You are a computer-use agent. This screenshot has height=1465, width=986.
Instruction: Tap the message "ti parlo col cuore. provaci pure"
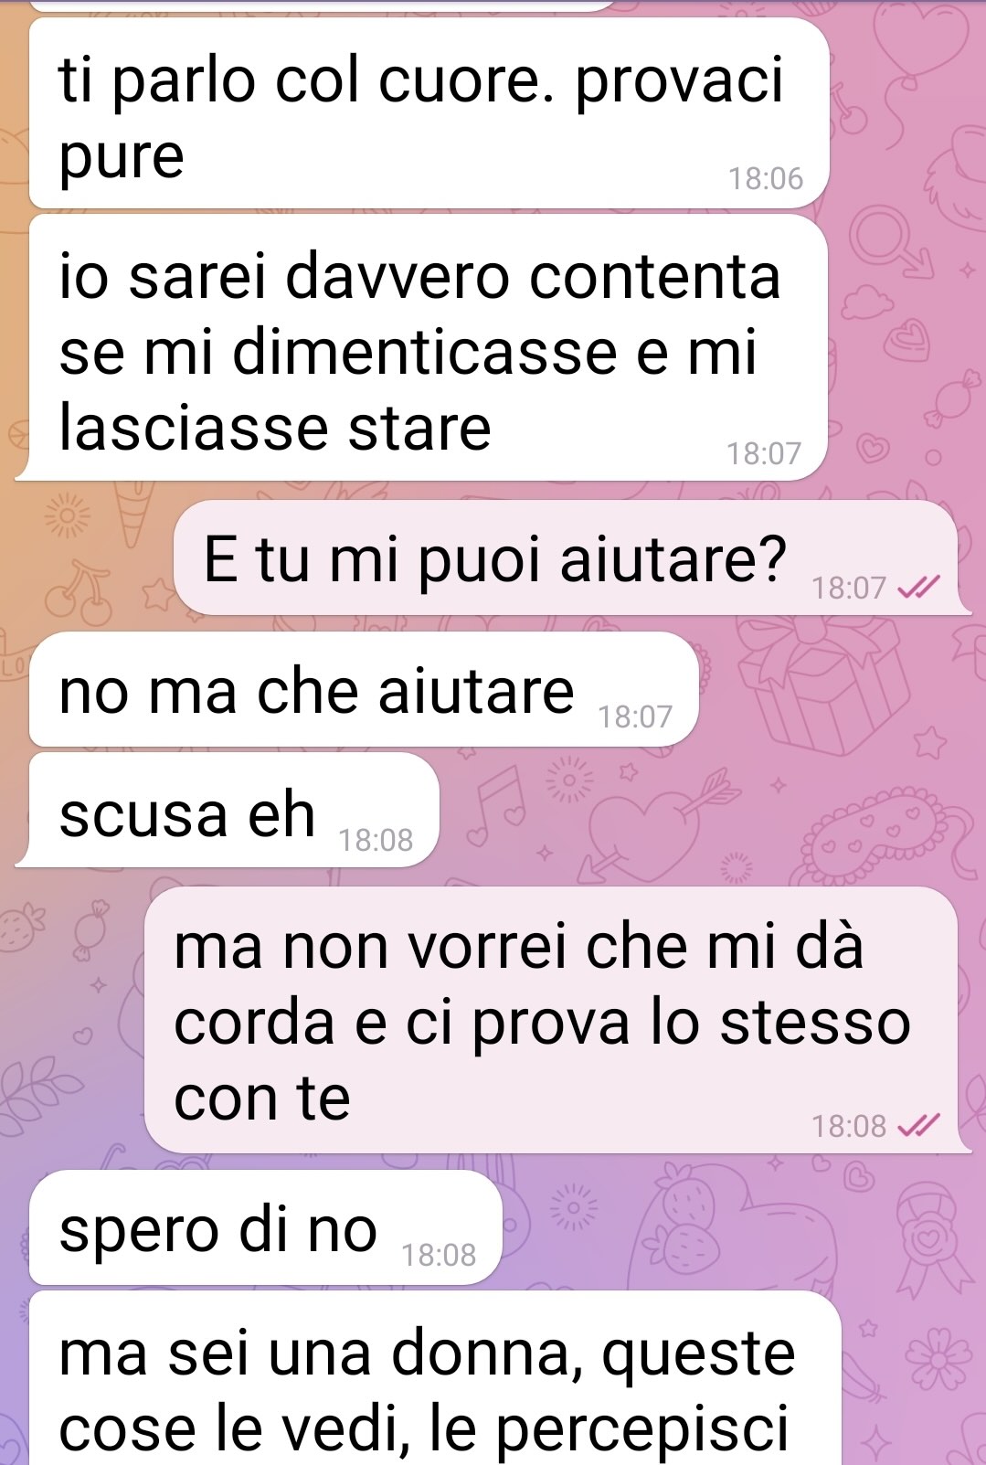pyautogui.click(x=429, y=112)
